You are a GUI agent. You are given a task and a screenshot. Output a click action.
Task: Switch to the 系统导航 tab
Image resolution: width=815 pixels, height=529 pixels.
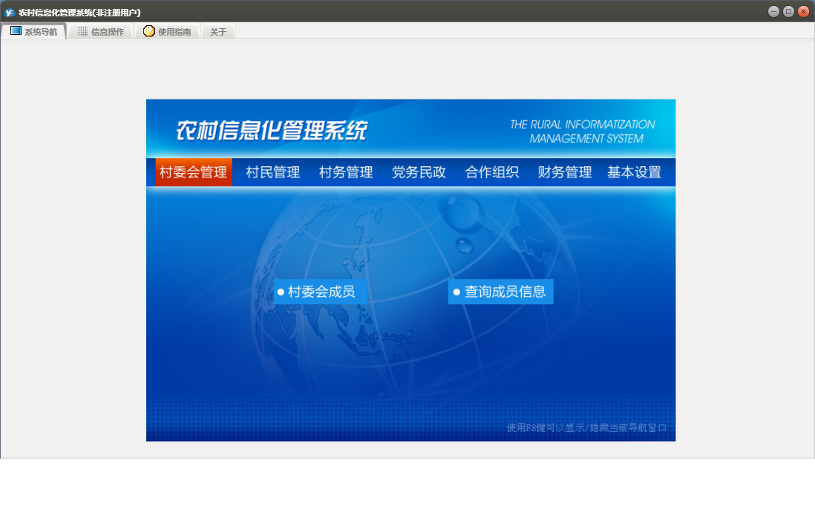click(x=34, y=31)
